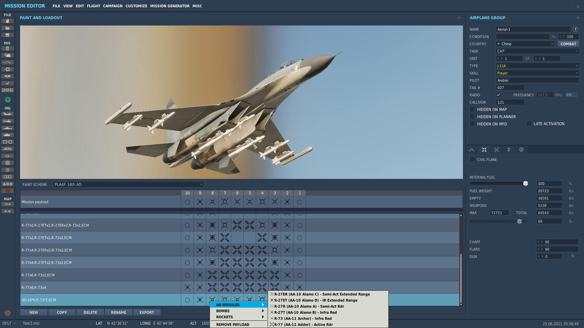
Task: Click the green fly mission arrow button
Action: coord(8,100)
